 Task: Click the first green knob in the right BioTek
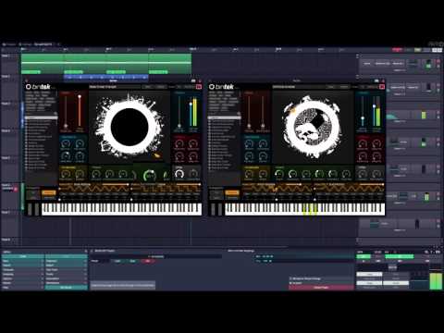click(x=278, y=174)
